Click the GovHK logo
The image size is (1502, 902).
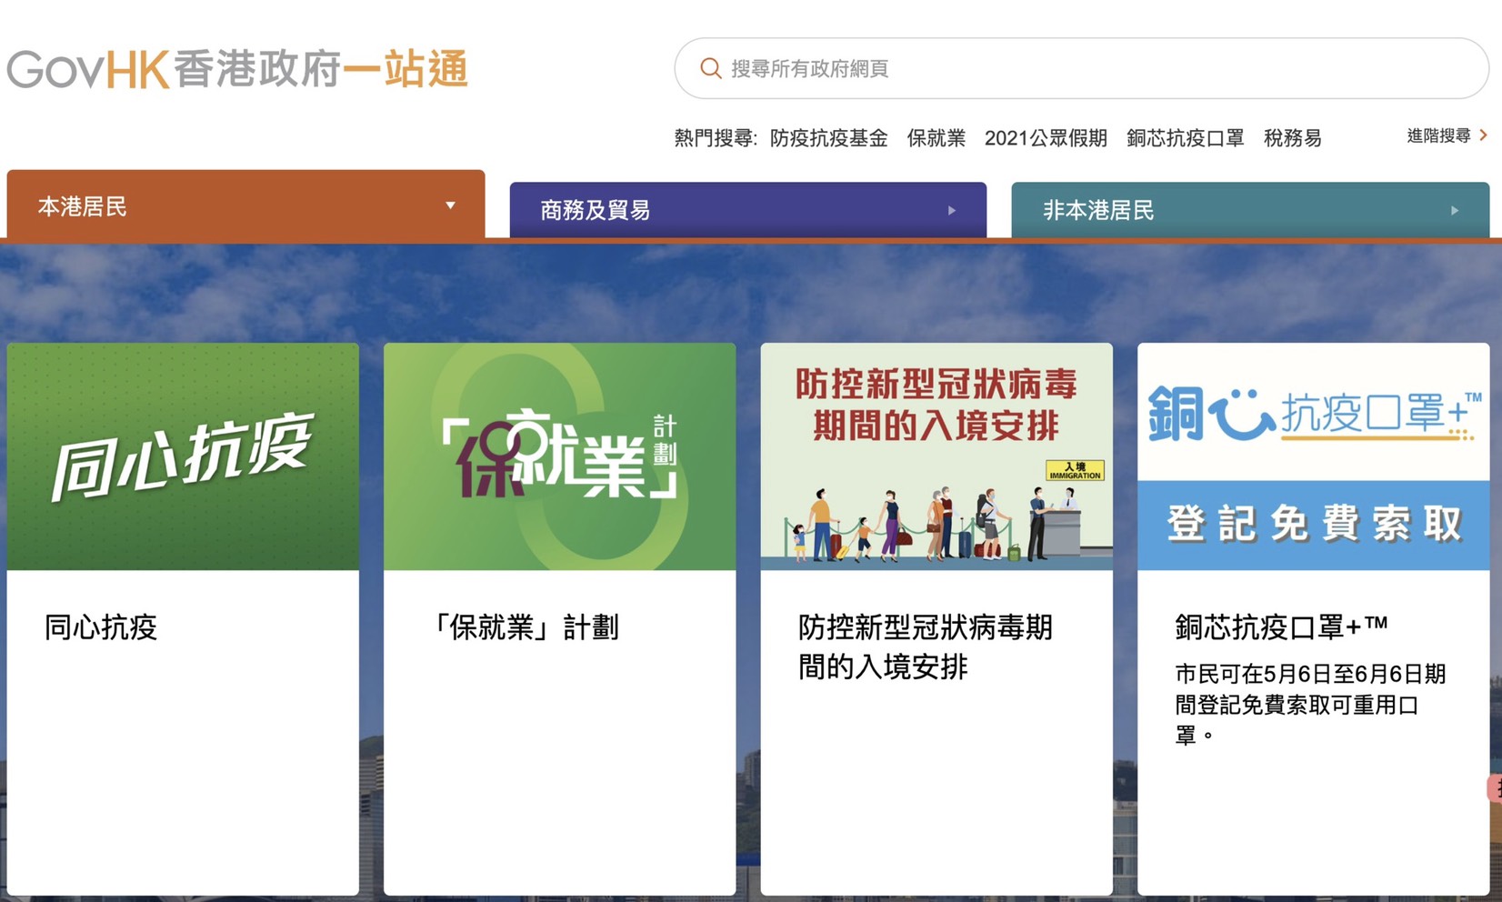(x=237, y=69)
